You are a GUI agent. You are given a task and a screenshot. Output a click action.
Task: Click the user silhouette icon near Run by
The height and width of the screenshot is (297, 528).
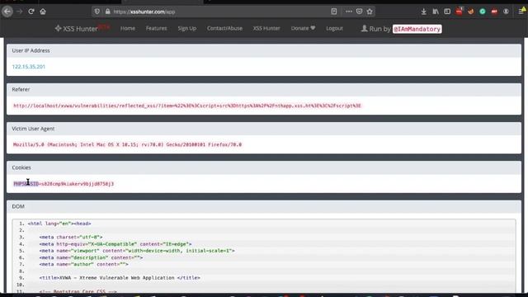(364, 29)
